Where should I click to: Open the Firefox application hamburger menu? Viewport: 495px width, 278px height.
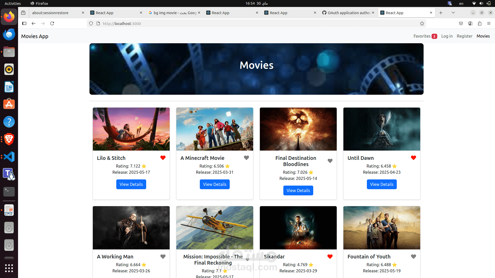(489, 23)
